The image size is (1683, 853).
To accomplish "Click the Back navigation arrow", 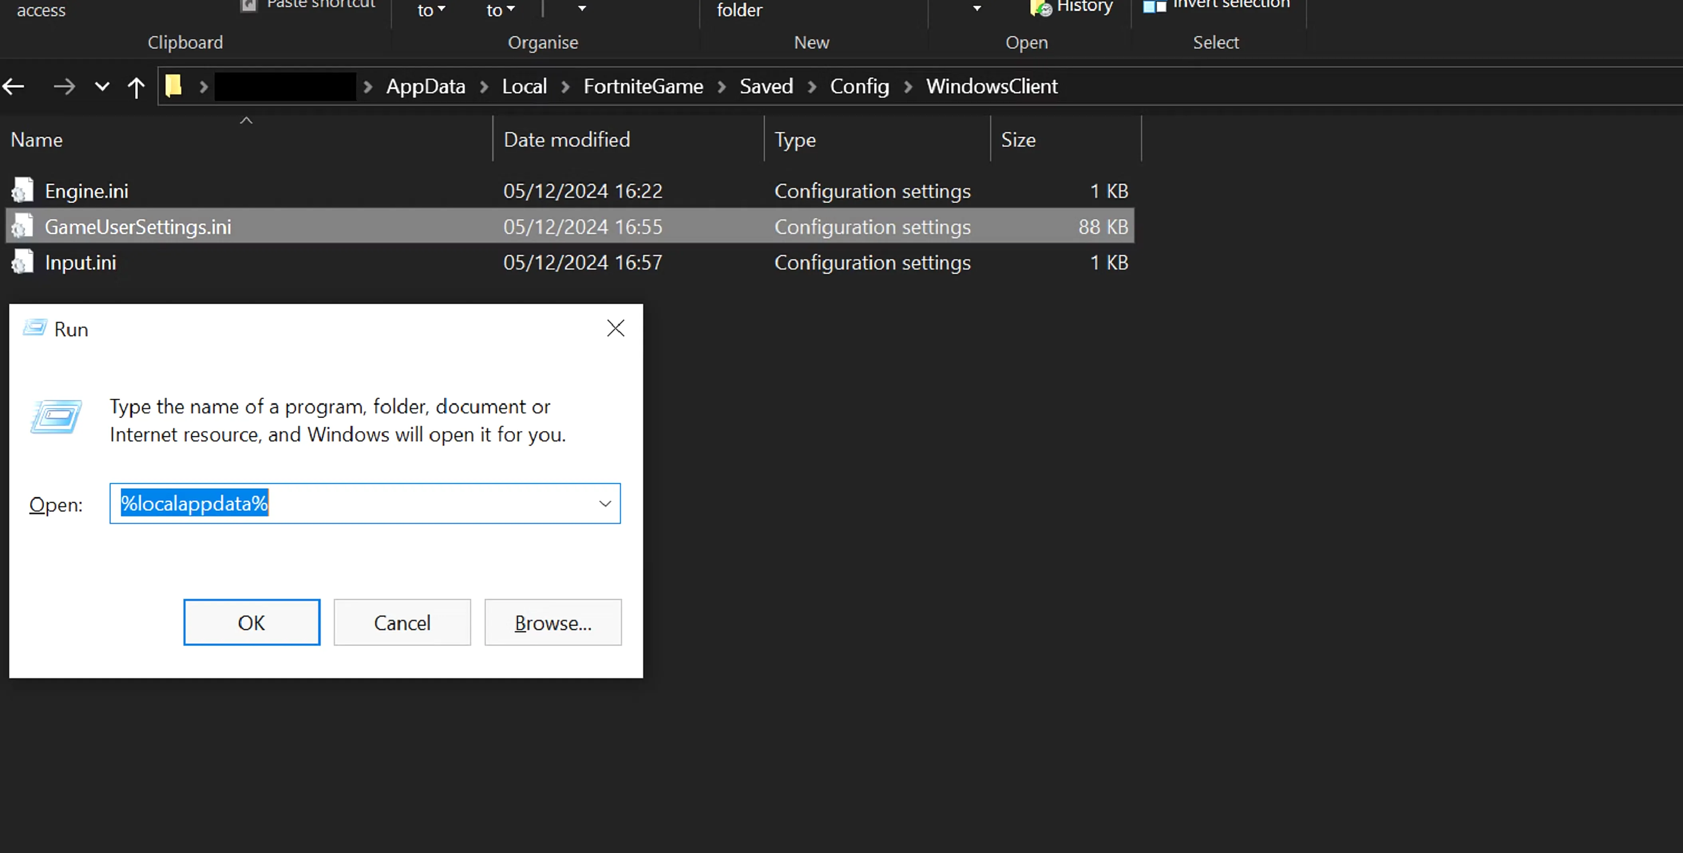I will 14,86.
